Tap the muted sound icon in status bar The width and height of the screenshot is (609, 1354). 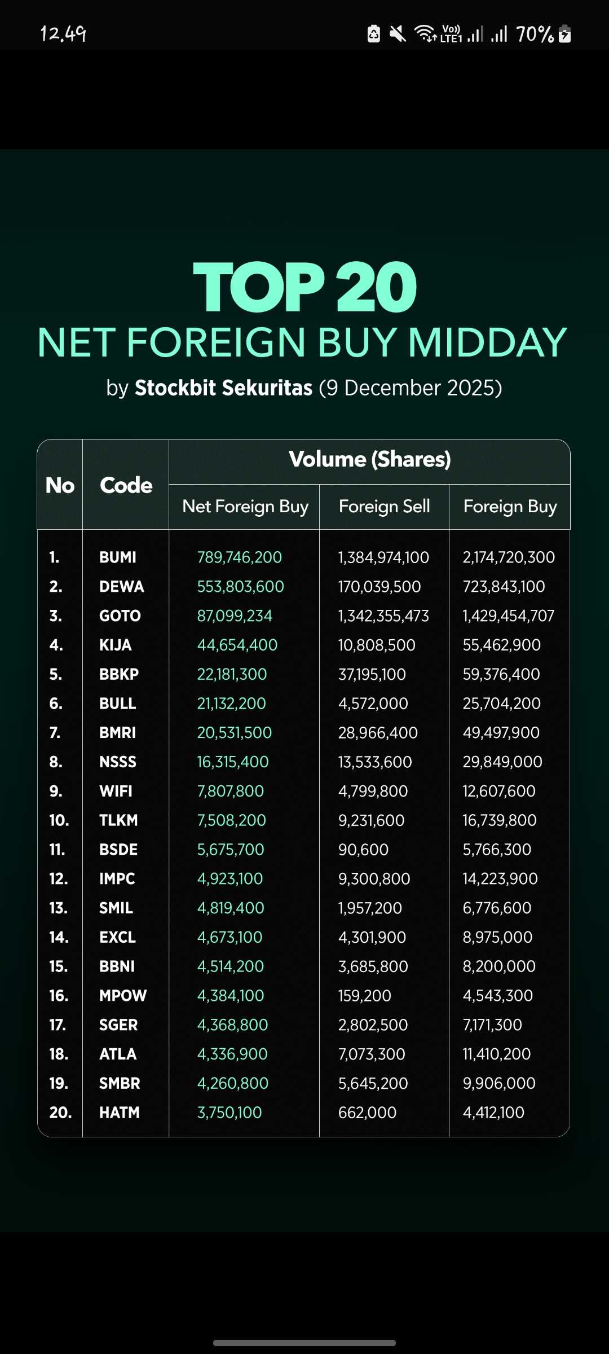pos(398,34)
